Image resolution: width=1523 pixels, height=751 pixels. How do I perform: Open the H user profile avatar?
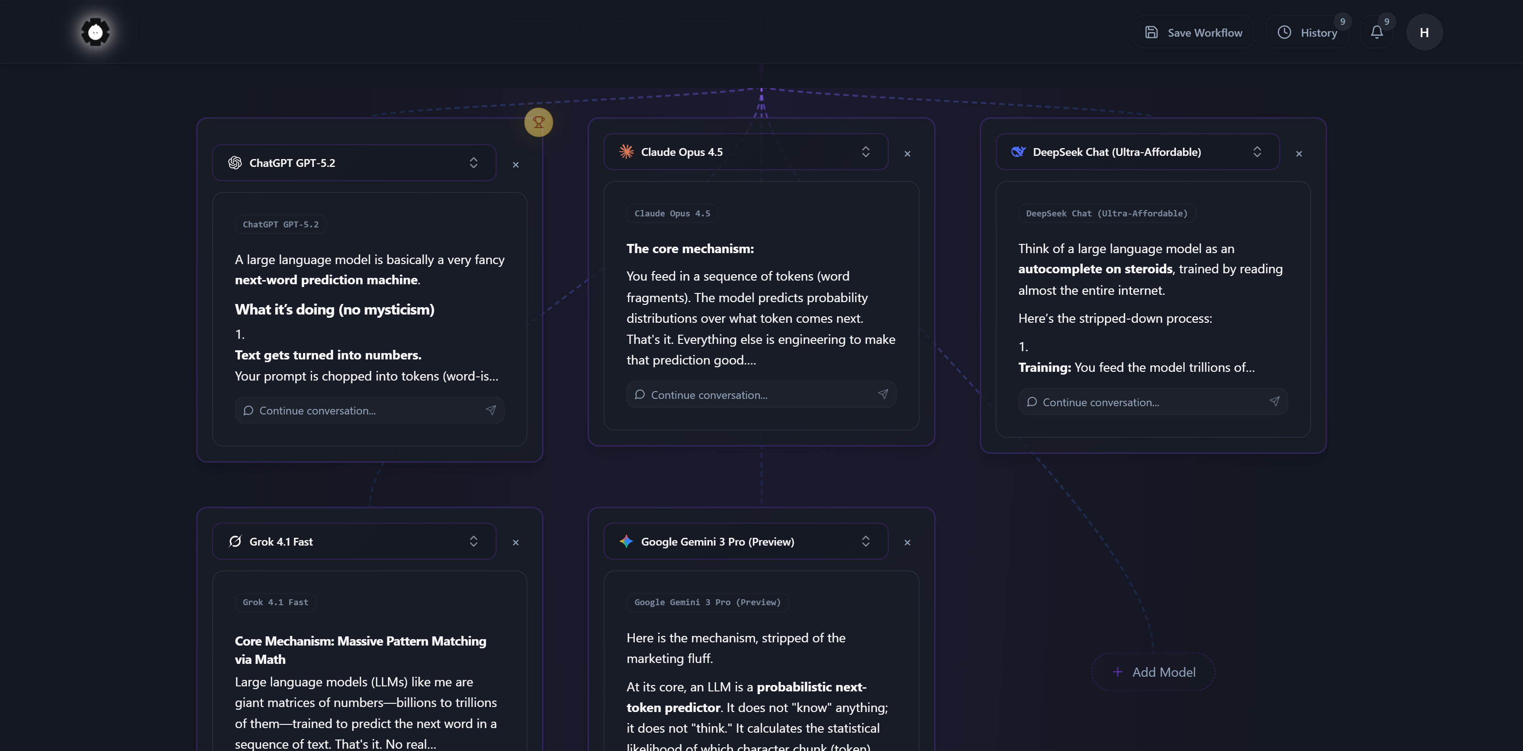tap(1424, 33)
